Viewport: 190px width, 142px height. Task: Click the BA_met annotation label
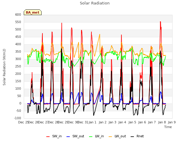pyautogui.click(x=33, y=12)
